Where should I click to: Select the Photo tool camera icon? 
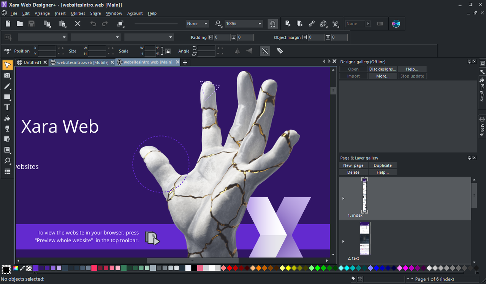7,76
